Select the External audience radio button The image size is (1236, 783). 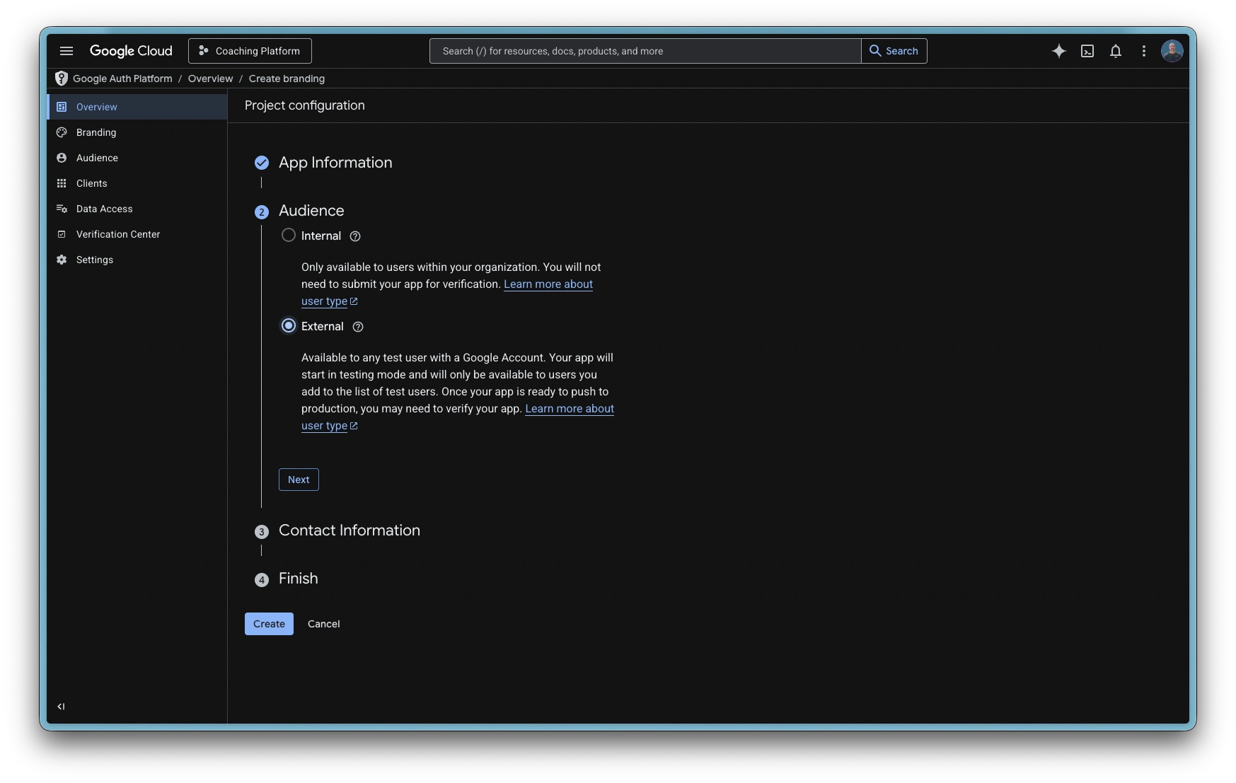pyautogui.click(x=289, y=326)
